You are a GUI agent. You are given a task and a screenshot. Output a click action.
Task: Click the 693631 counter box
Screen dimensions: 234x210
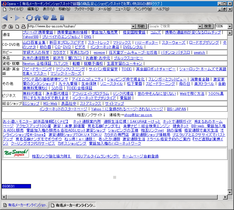pos(16,186)
